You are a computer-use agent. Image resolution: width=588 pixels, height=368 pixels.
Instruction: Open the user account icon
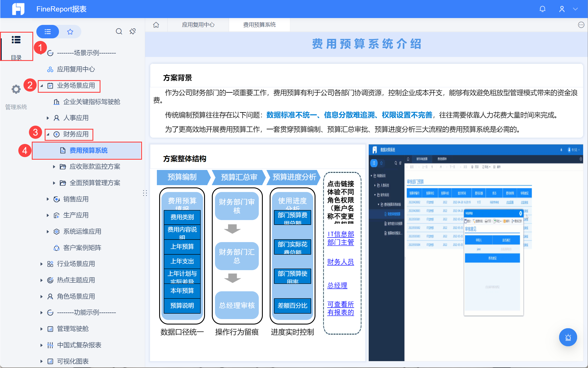[562, 9]
